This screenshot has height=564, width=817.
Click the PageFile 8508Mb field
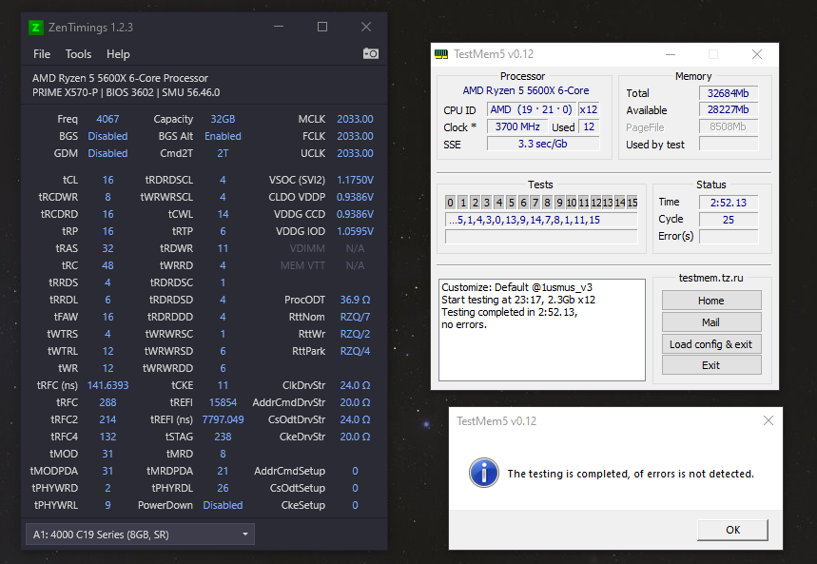(729, 126)
